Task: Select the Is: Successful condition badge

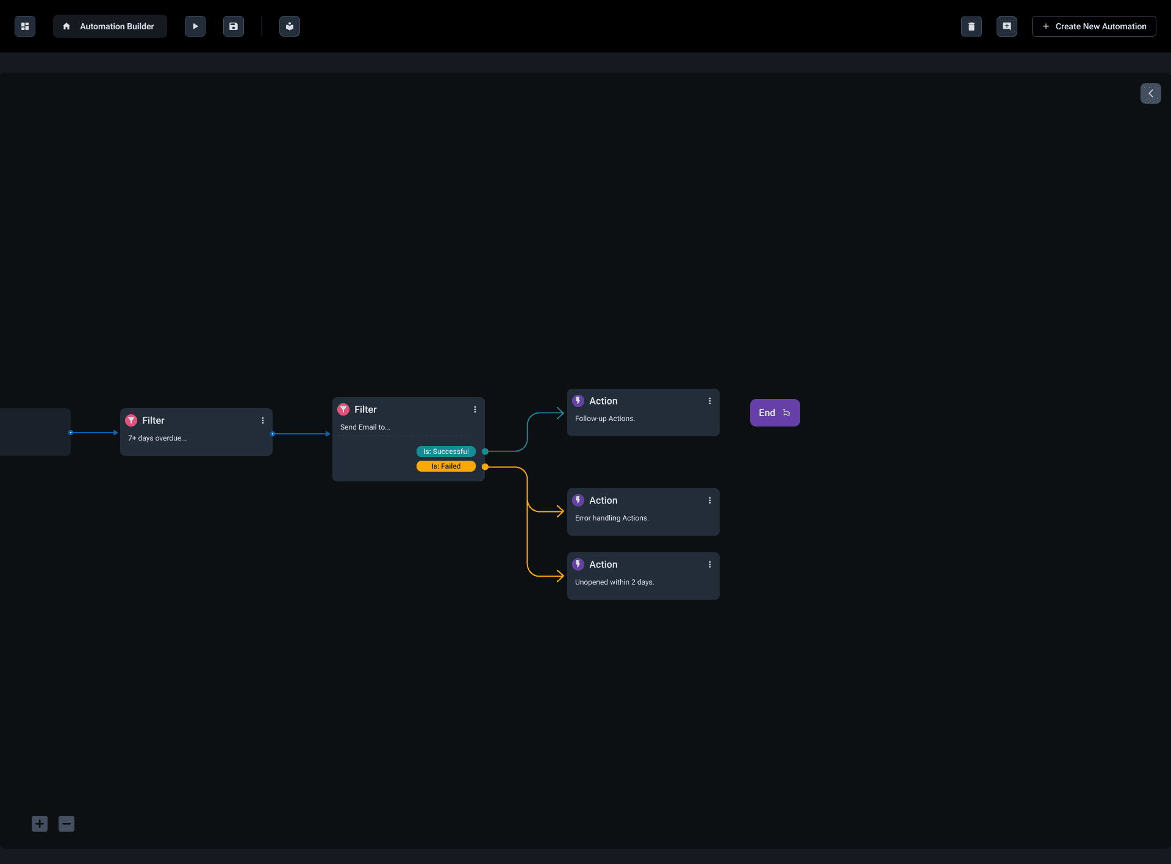Action: [446, 452]
